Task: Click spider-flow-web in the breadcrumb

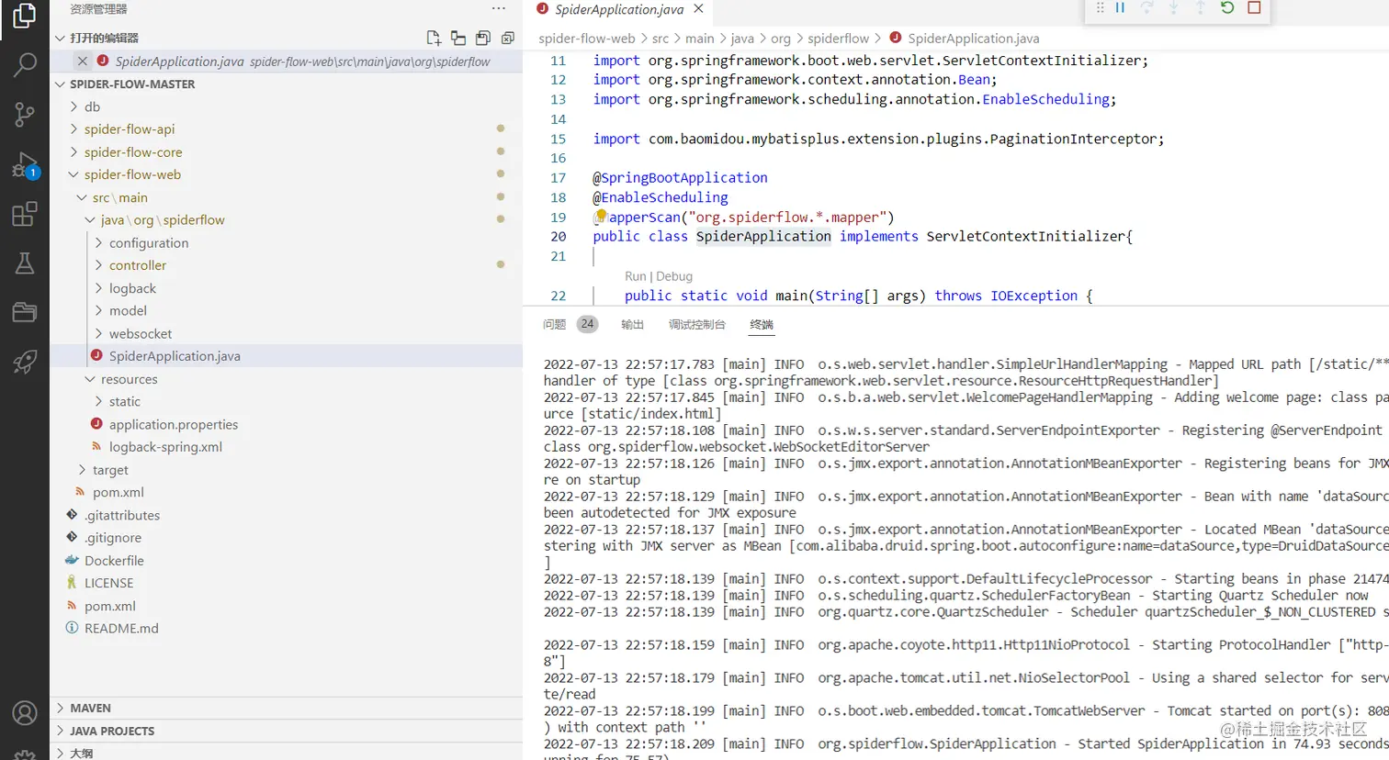Action: (x=586, y=39)
